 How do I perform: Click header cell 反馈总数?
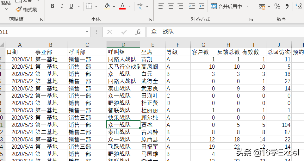coord(228,52)
